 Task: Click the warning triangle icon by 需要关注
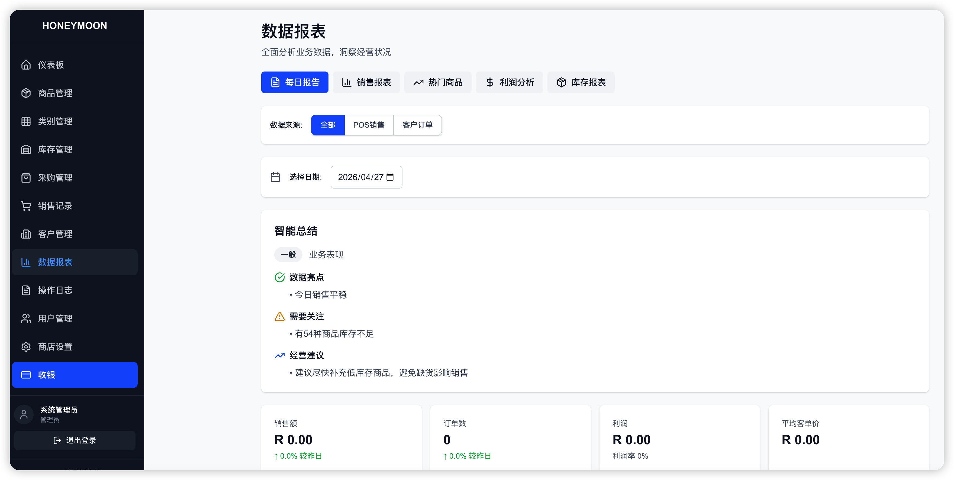pyautogui.click(x=280, y=316)
